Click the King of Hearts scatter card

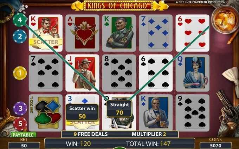[x=46, y=33]
